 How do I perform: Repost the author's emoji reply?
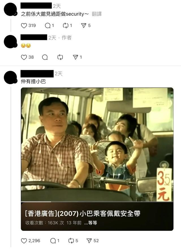point(60,57)
